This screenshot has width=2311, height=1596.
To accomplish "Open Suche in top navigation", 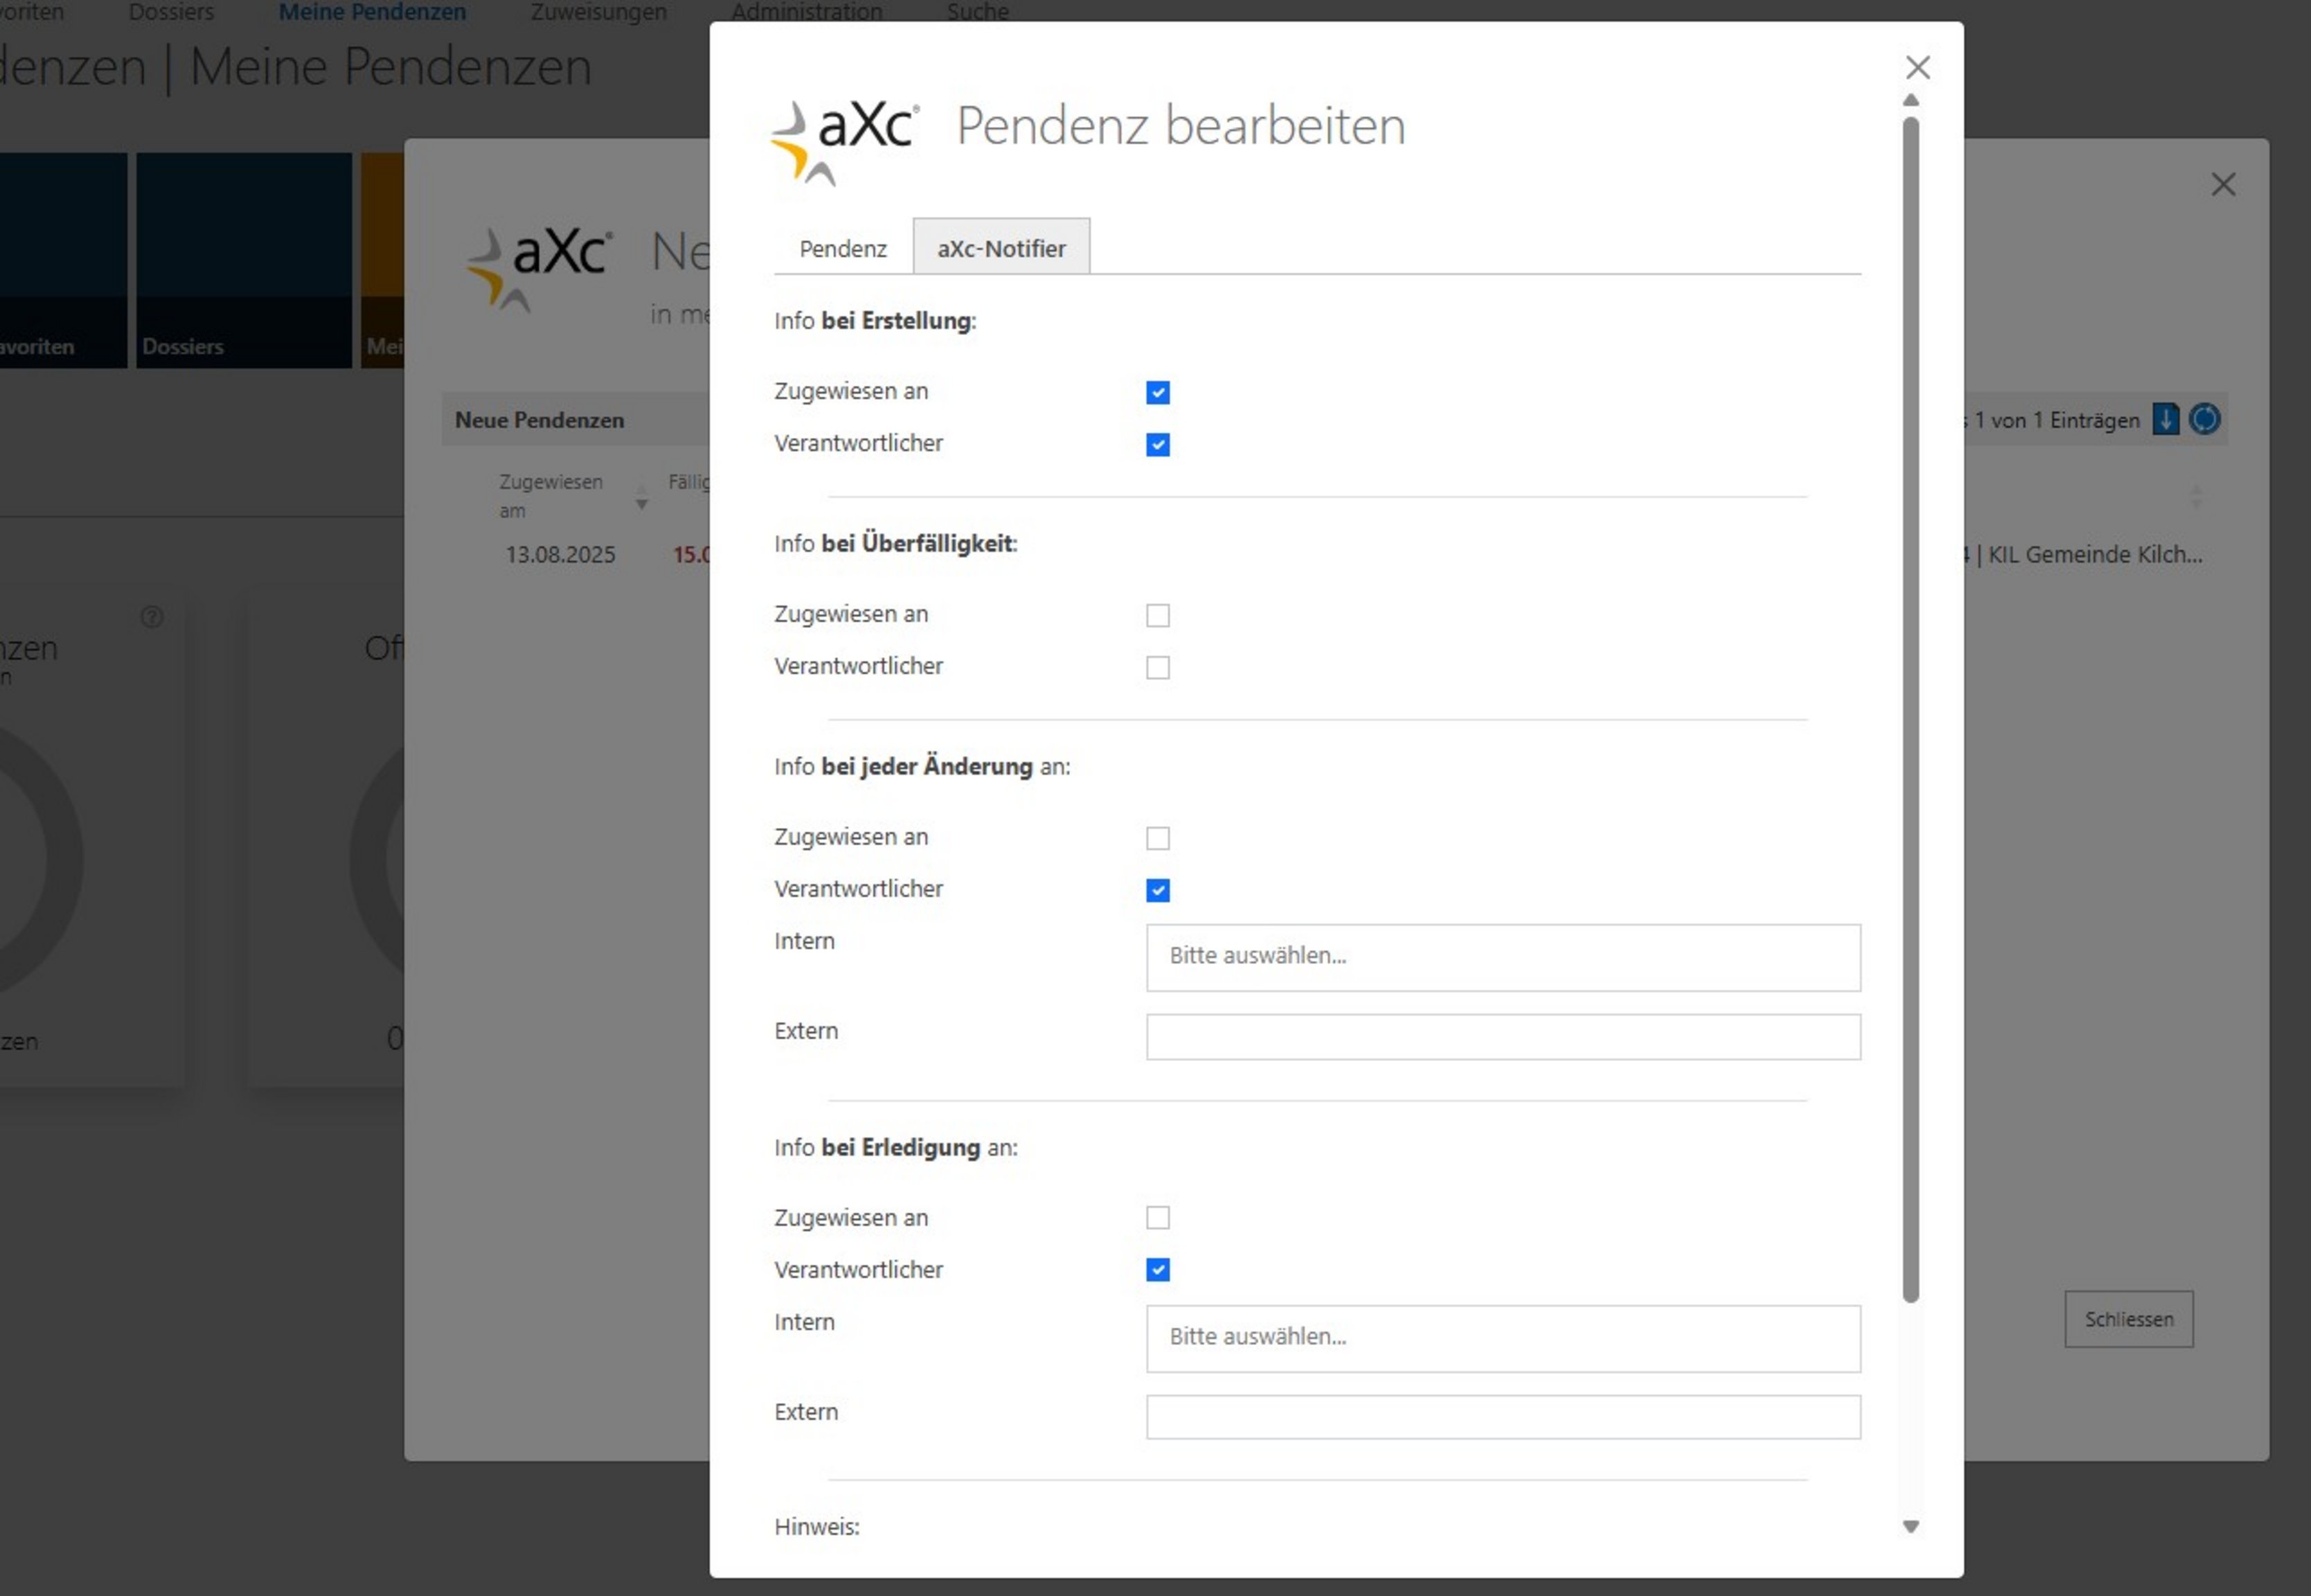I will 978,12.
